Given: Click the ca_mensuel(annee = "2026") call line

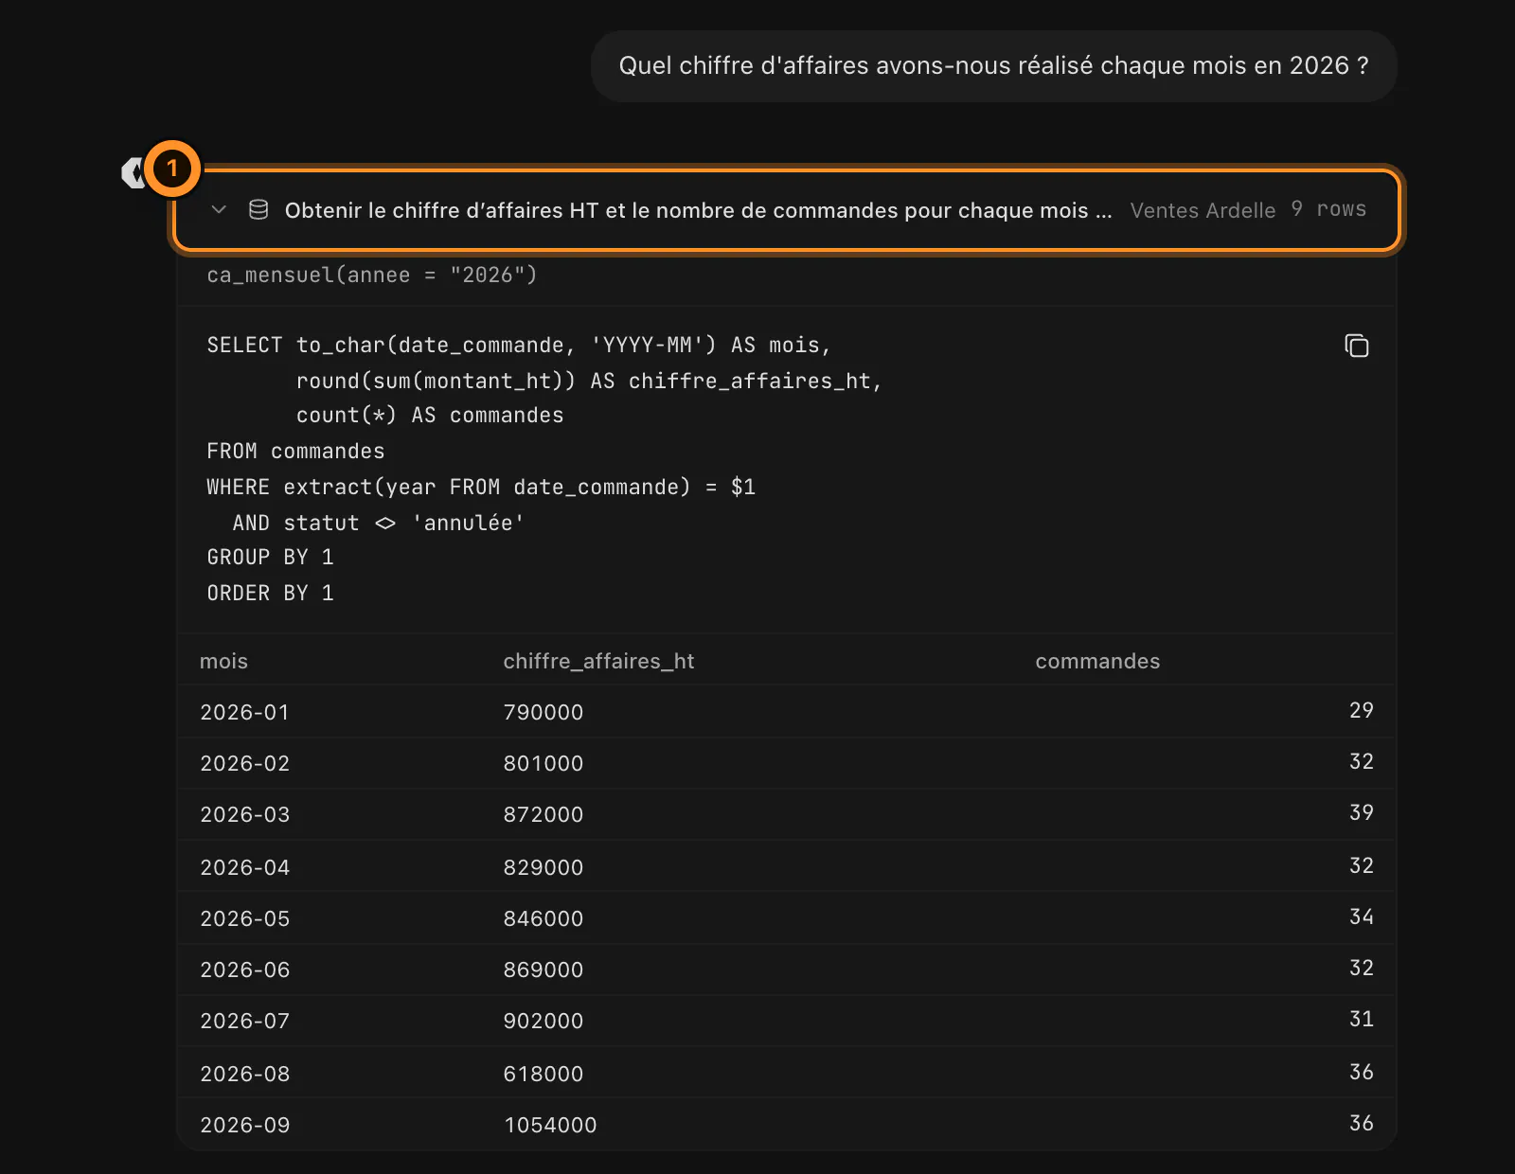Looking at the screenshot, I should 372,275.
